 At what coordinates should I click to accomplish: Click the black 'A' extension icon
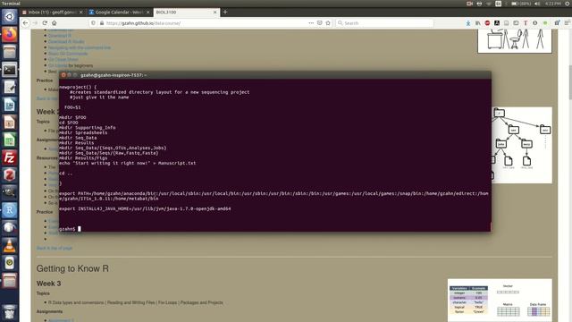[x=497, y=23]
